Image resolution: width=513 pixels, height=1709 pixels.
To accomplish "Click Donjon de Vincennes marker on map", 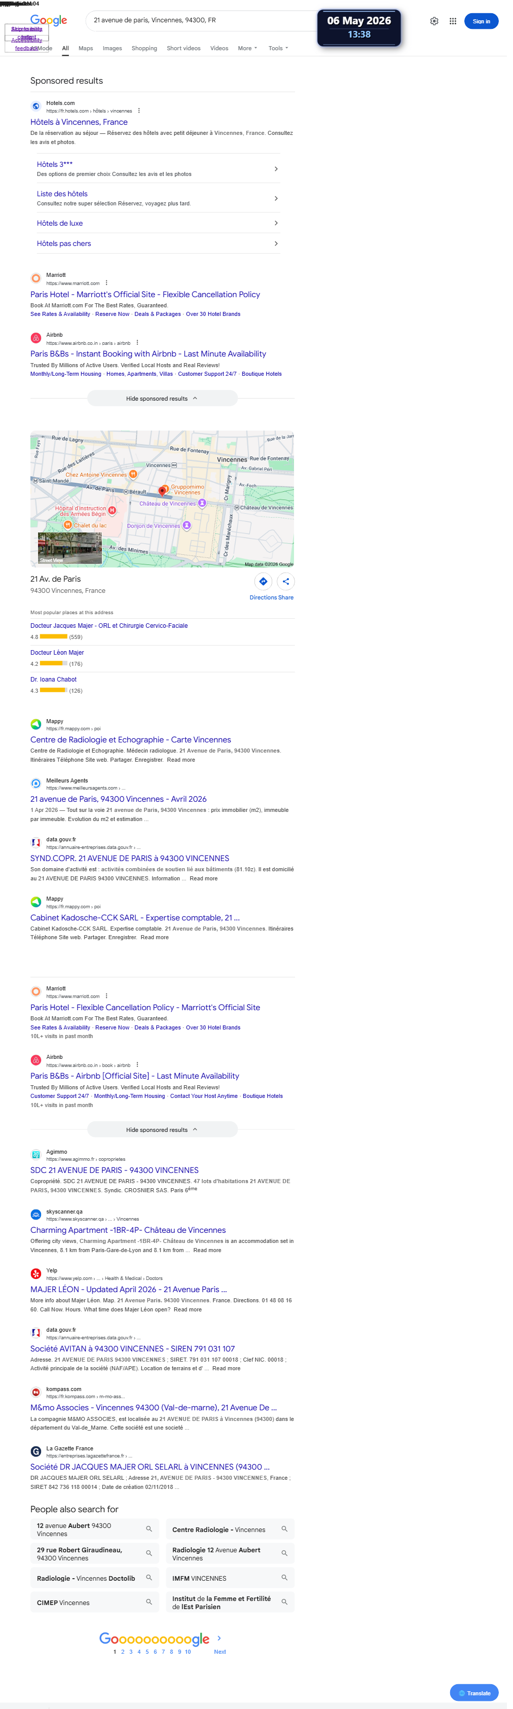I will pyautogui.click(x=187, y=525).
